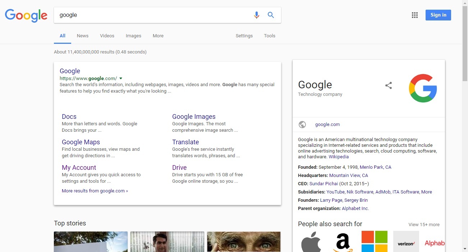Click More after the subsidiaries list
Image resolution: width=468 pixels, height=252 pixels.
[427, 192]
